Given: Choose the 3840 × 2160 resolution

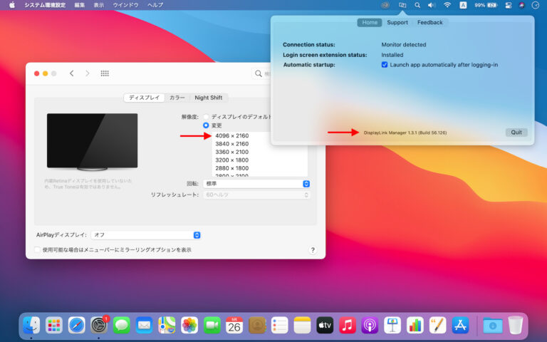Looking at the screenshot, I should (231, 143).
